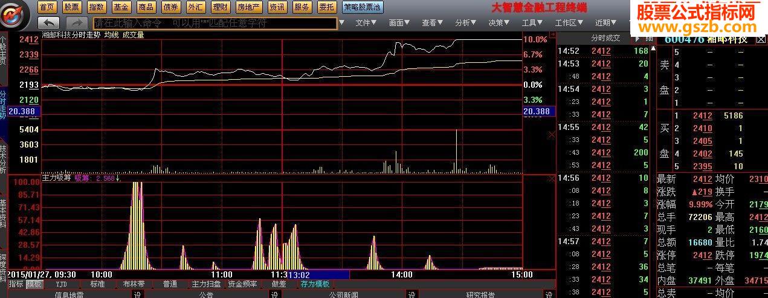Click the 股票 navigation button
Image resolution: width=768 pixels, height=298 pixels.
point(71,7)
